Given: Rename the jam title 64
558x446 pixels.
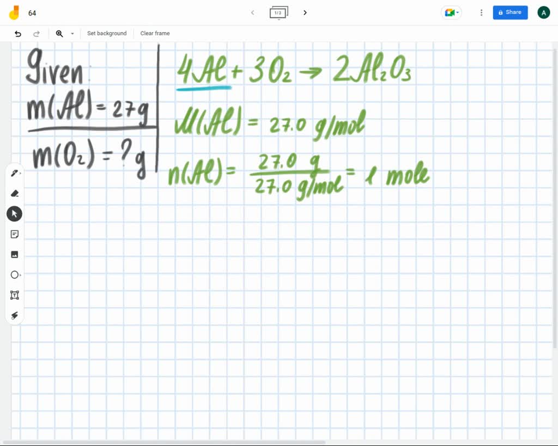Looking at the screenshot, I should click(x=33, y=13).
